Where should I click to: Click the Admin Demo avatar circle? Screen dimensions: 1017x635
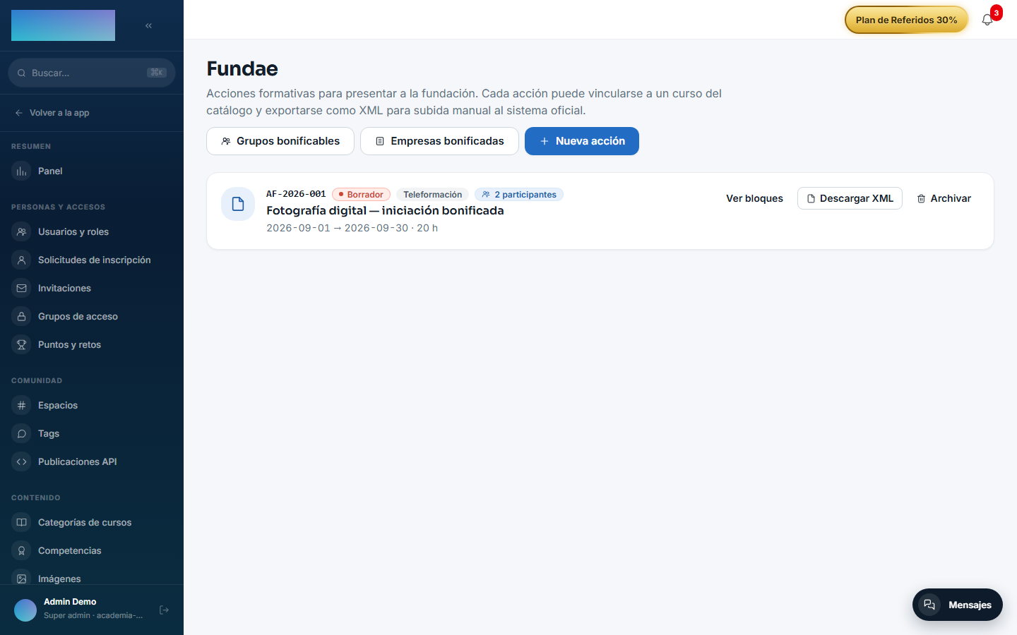(x=25, y=610)
